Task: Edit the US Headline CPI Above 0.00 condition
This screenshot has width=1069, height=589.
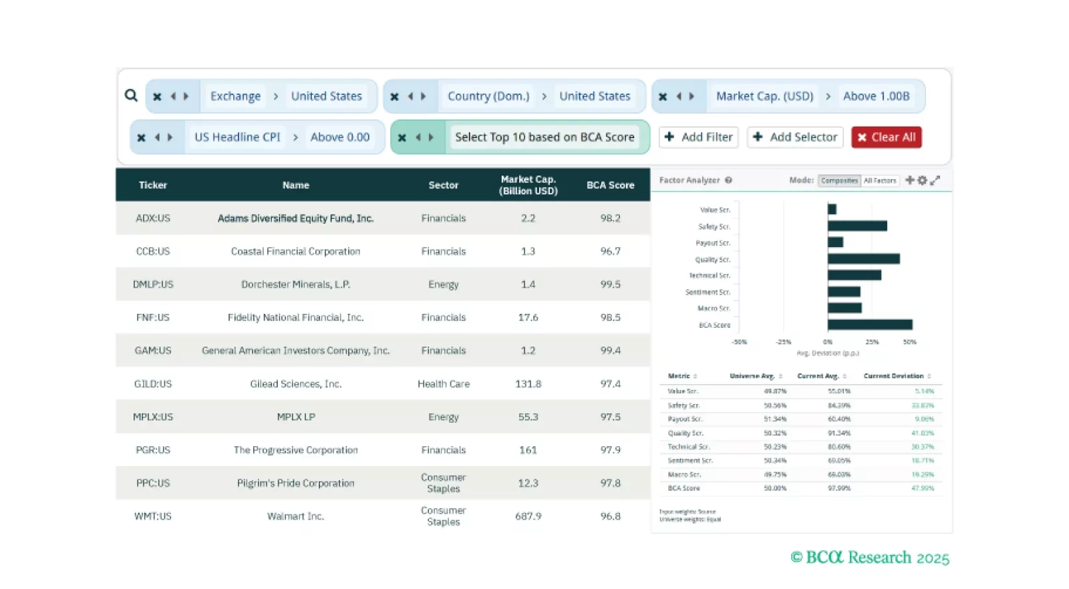Action: pyautogui.click(x=339, y=137)
